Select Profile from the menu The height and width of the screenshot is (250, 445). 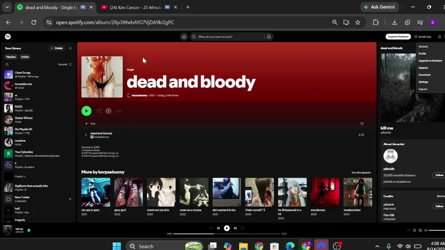tap(422, 53)
